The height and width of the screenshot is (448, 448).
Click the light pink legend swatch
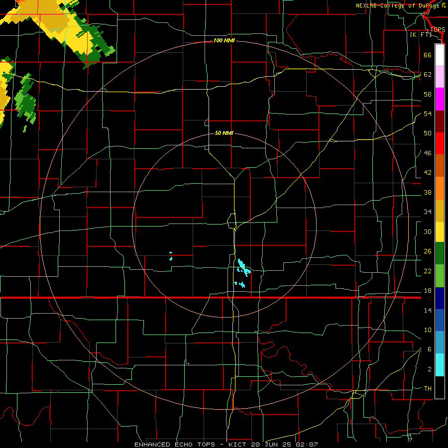(440, 77)
